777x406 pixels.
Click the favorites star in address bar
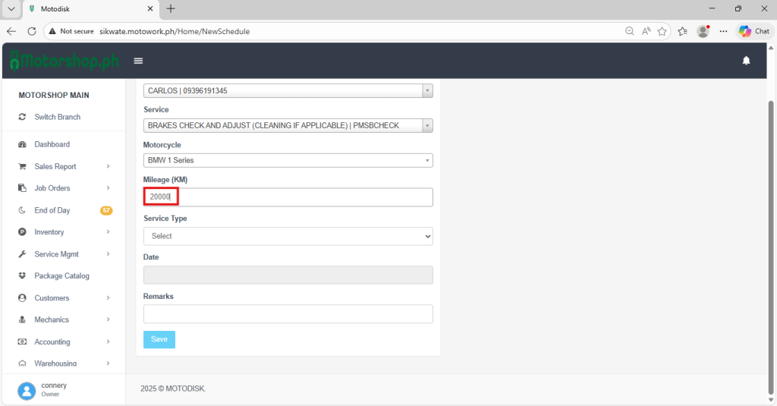tap(662, 31)
